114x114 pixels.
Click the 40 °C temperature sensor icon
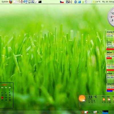click(86, 112)
